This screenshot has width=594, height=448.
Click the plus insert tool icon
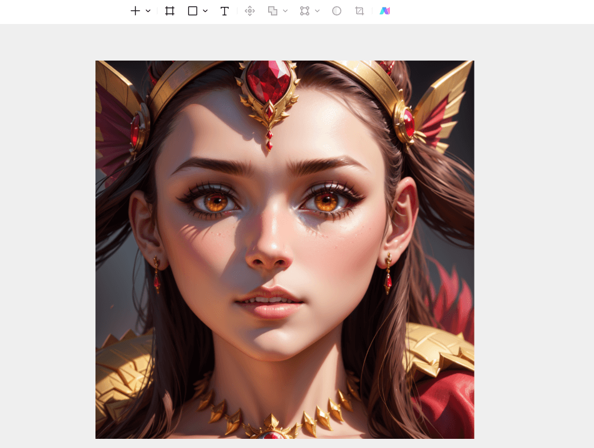click(x=135, y=11)
